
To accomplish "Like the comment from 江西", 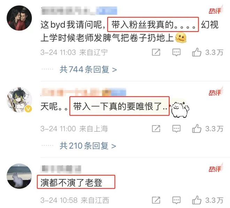I will coord(197,200).
